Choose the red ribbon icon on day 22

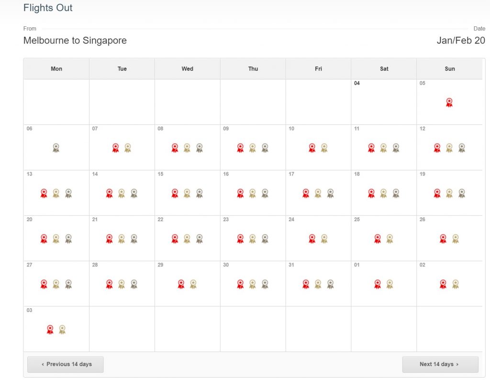click(175, 239)
